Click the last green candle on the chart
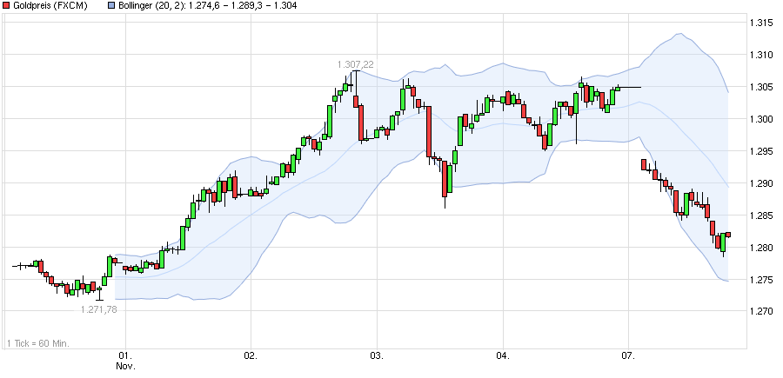This screenshot has height=378, width=783. point(723,242)
